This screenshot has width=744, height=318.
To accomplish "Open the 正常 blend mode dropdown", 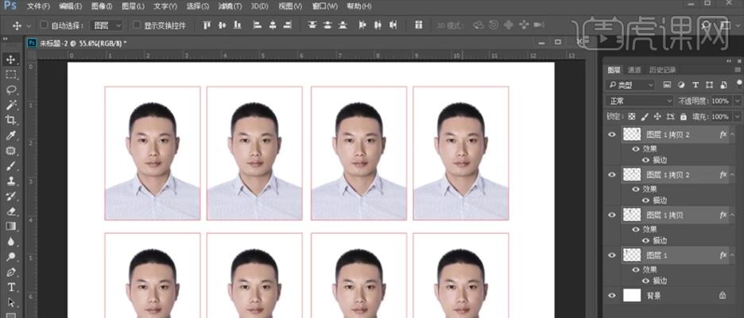I will click(x=640, y=101).
